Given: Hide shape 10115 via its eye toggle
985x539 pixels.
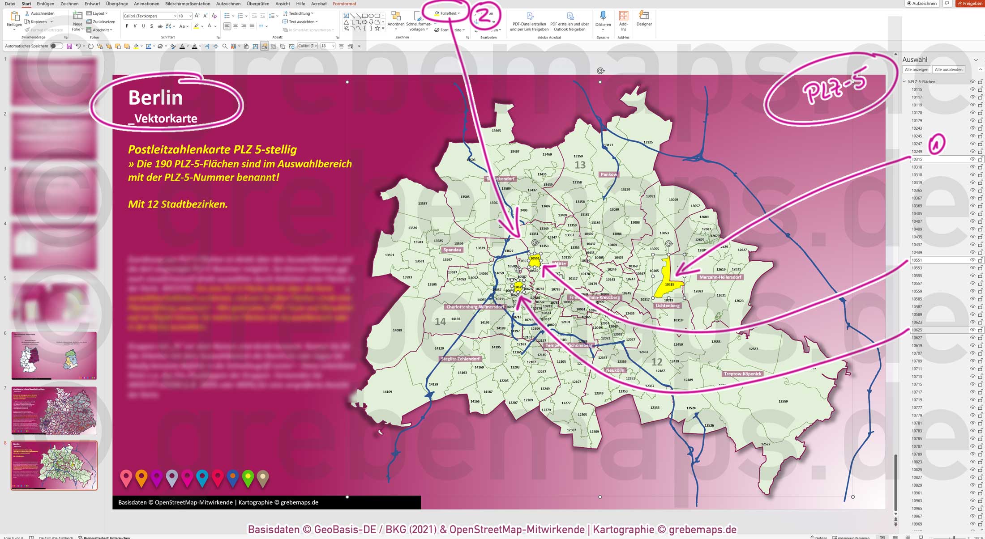Looking at the screenshot, I should pyautogui.click(x=972, y=89).
